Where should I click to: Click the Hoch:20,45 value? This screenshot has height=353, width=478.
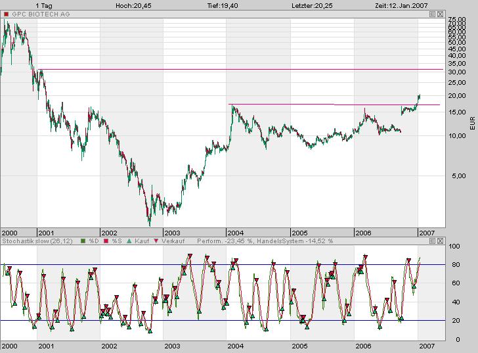[x=133, y=5]
